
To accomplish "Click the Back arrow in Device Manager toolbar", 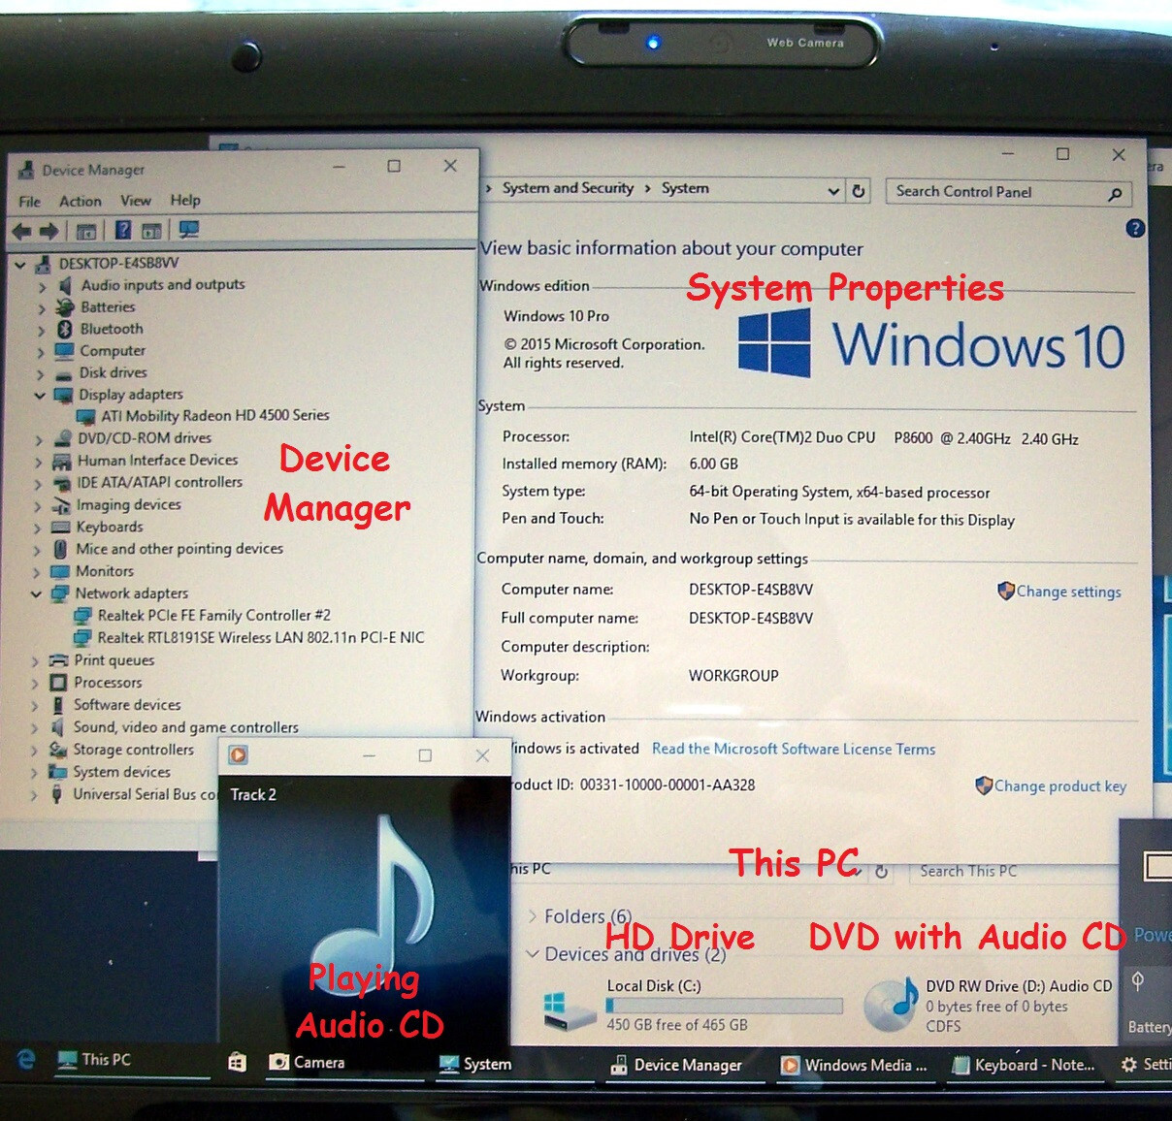I will [20, 231].
